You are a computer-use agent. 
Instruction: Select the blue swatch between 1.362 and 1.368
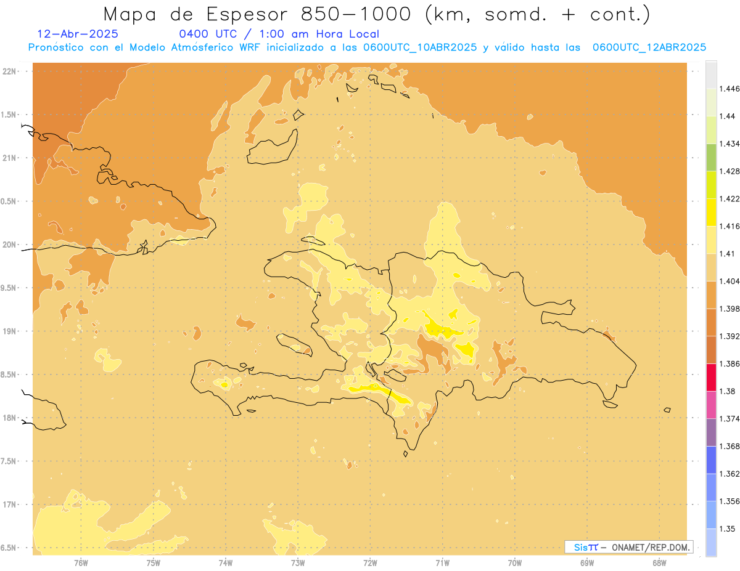click(x=711, y=460)
